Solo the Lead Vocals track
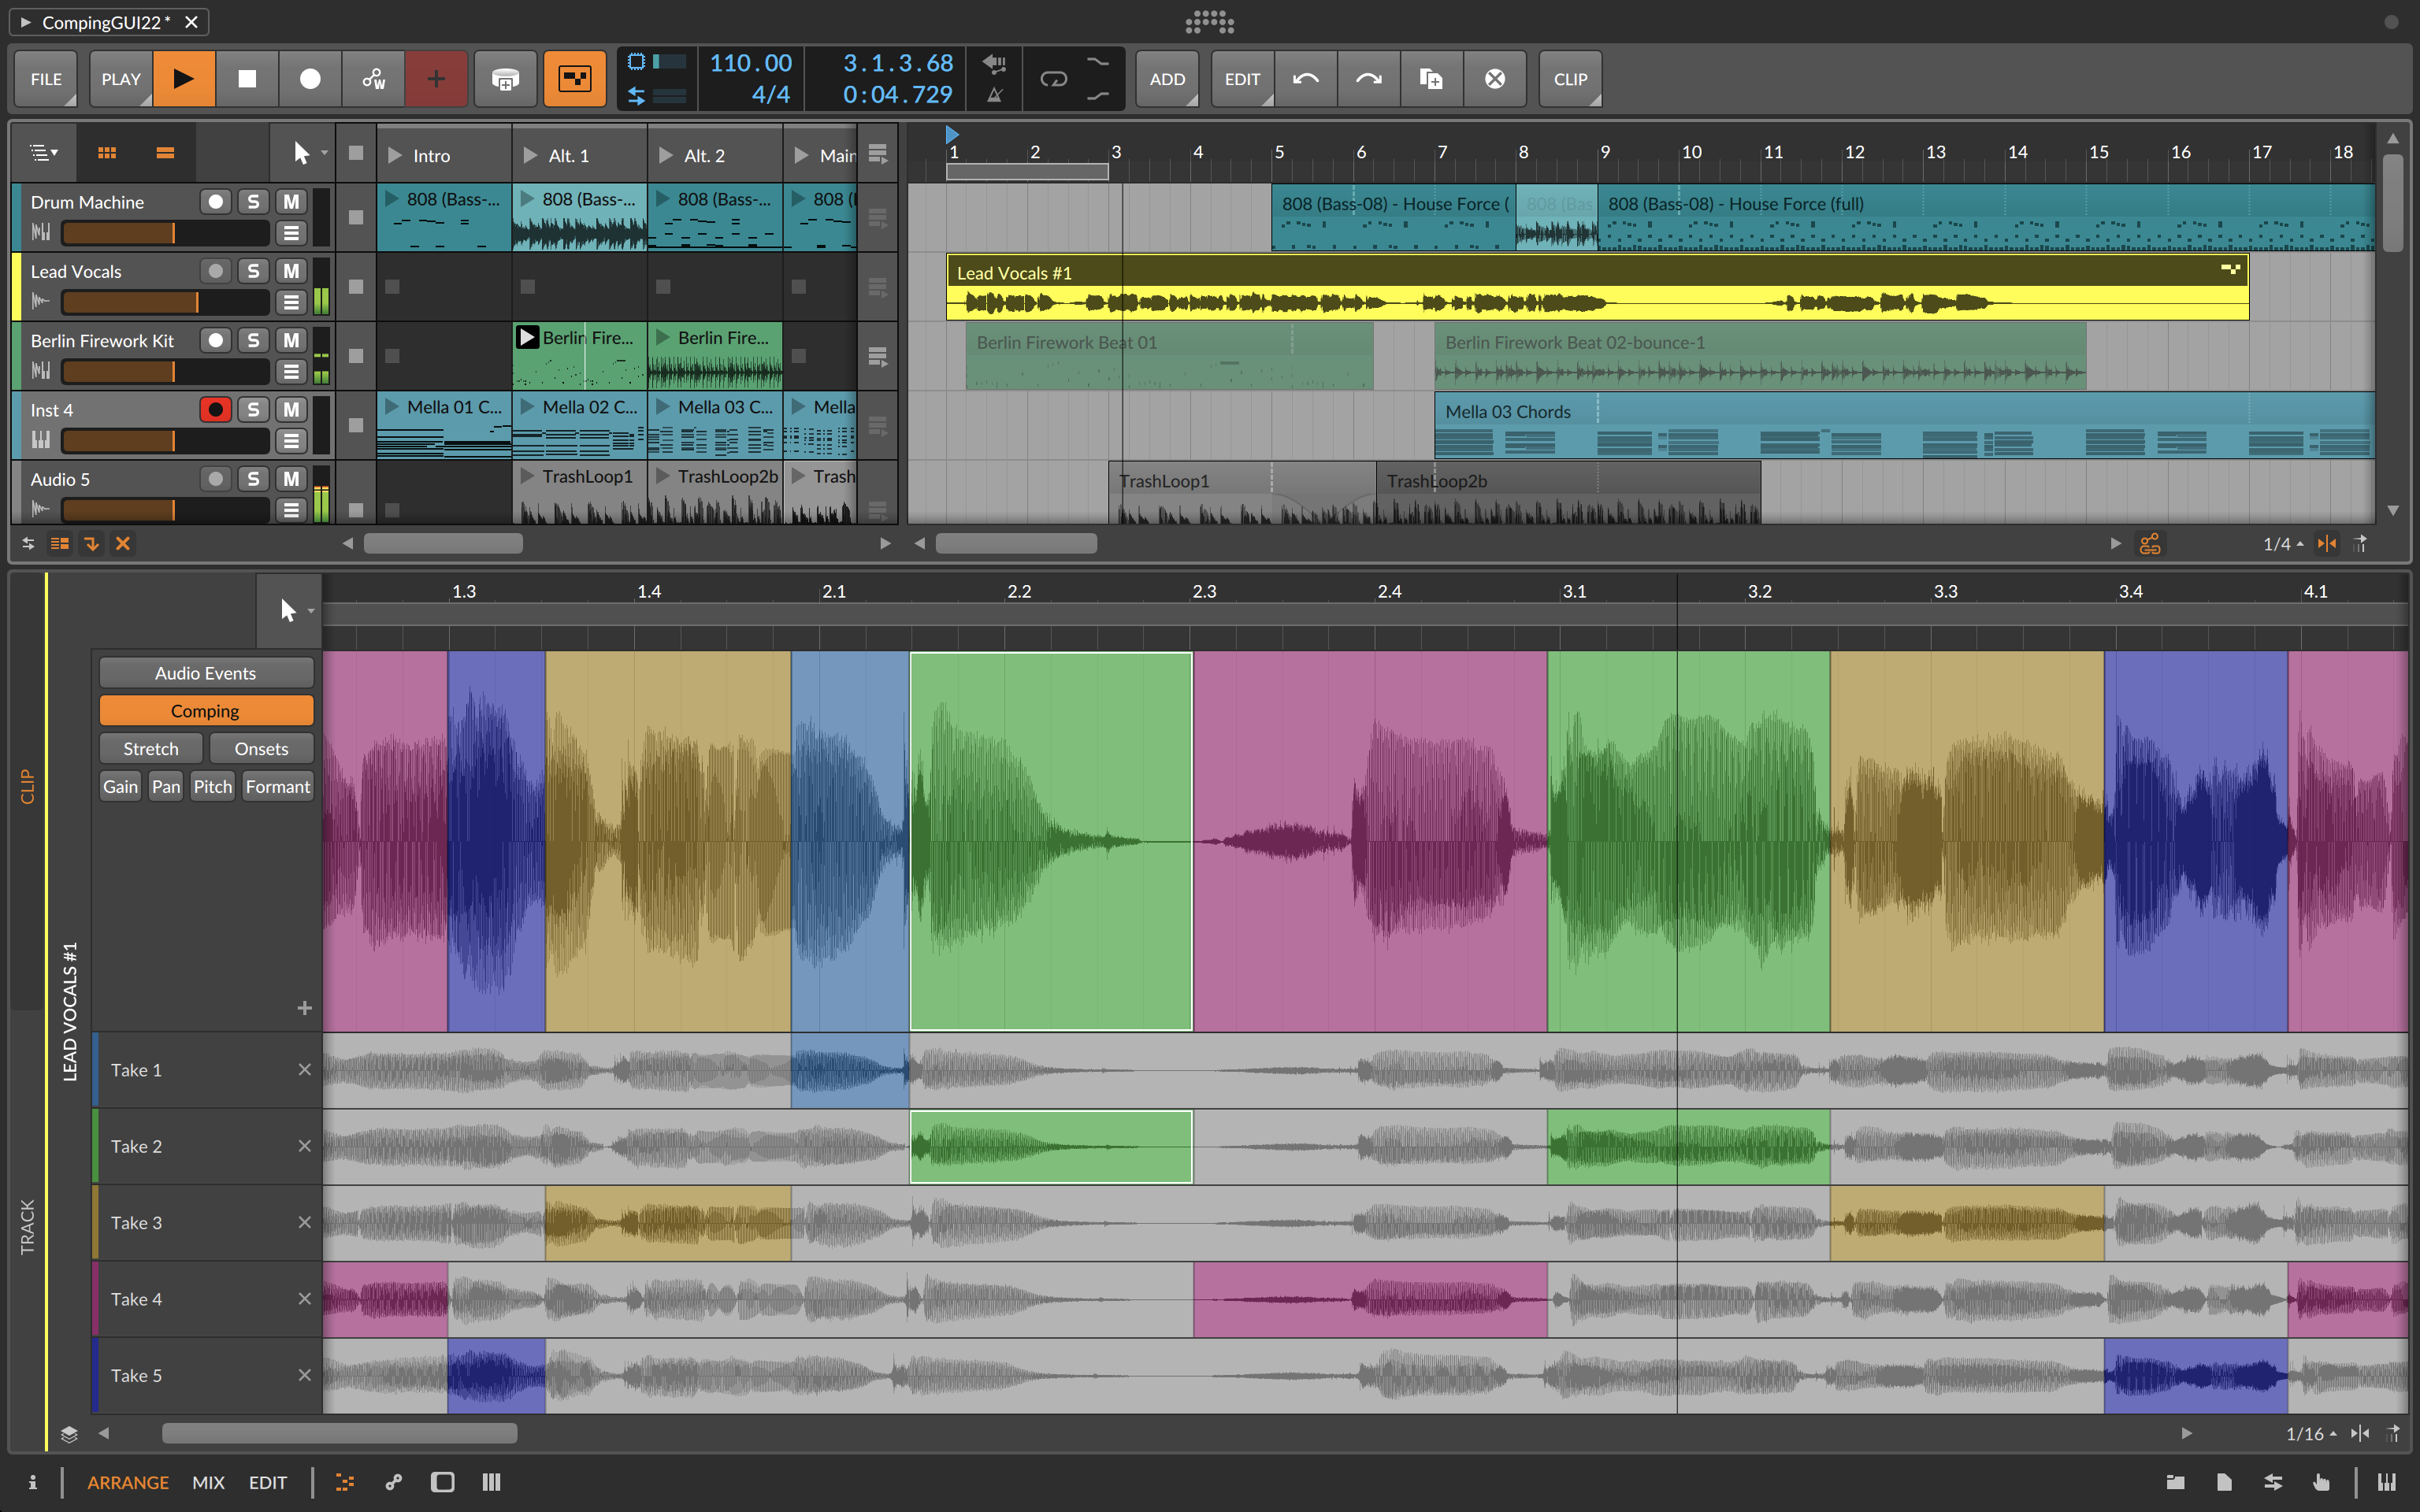Viewport: 2420px width, 1512px height. 253,270
